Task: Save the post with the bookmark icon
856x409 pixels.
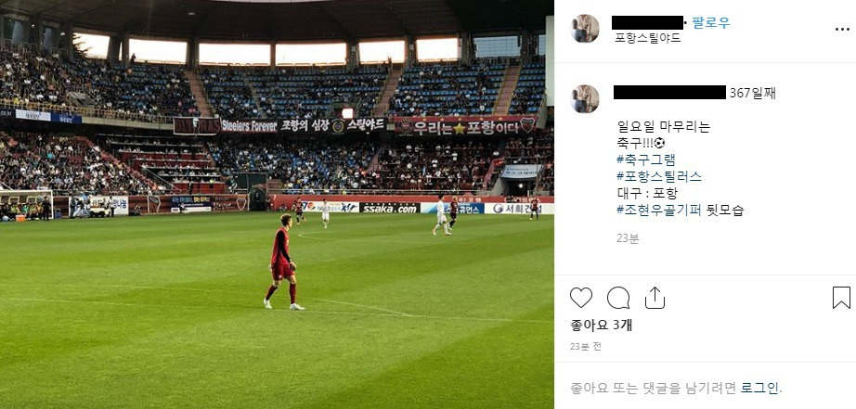Action: pyautogui.click(x=841, y=298)
